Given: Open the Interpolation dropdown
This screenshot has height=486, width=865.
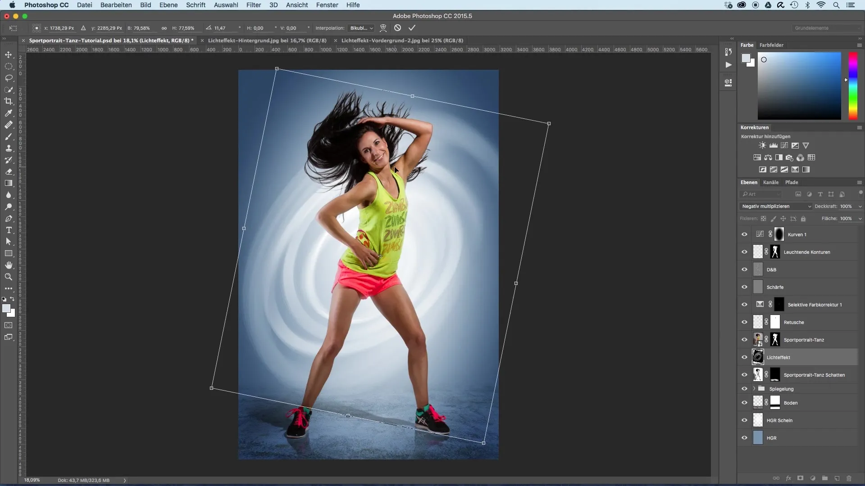Looking at the screenshot, I should coord(361,28).
